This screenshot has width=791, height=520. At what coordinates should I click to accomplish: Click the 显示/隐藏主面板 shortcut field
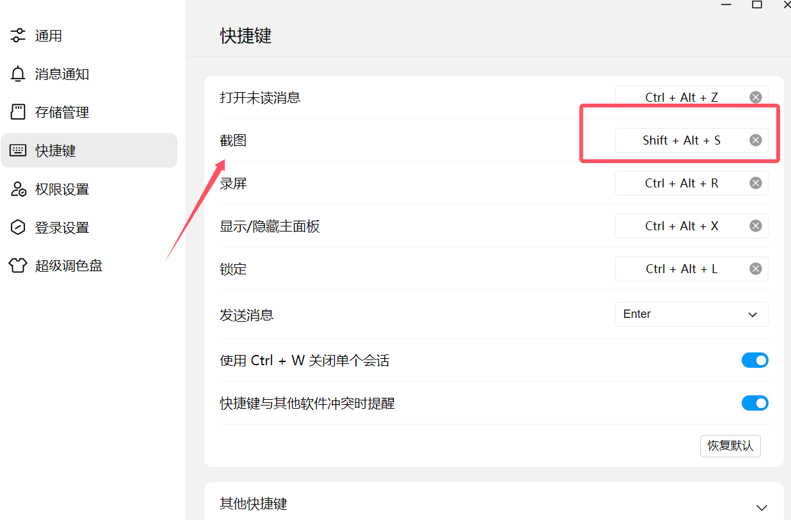click(681, 226)
